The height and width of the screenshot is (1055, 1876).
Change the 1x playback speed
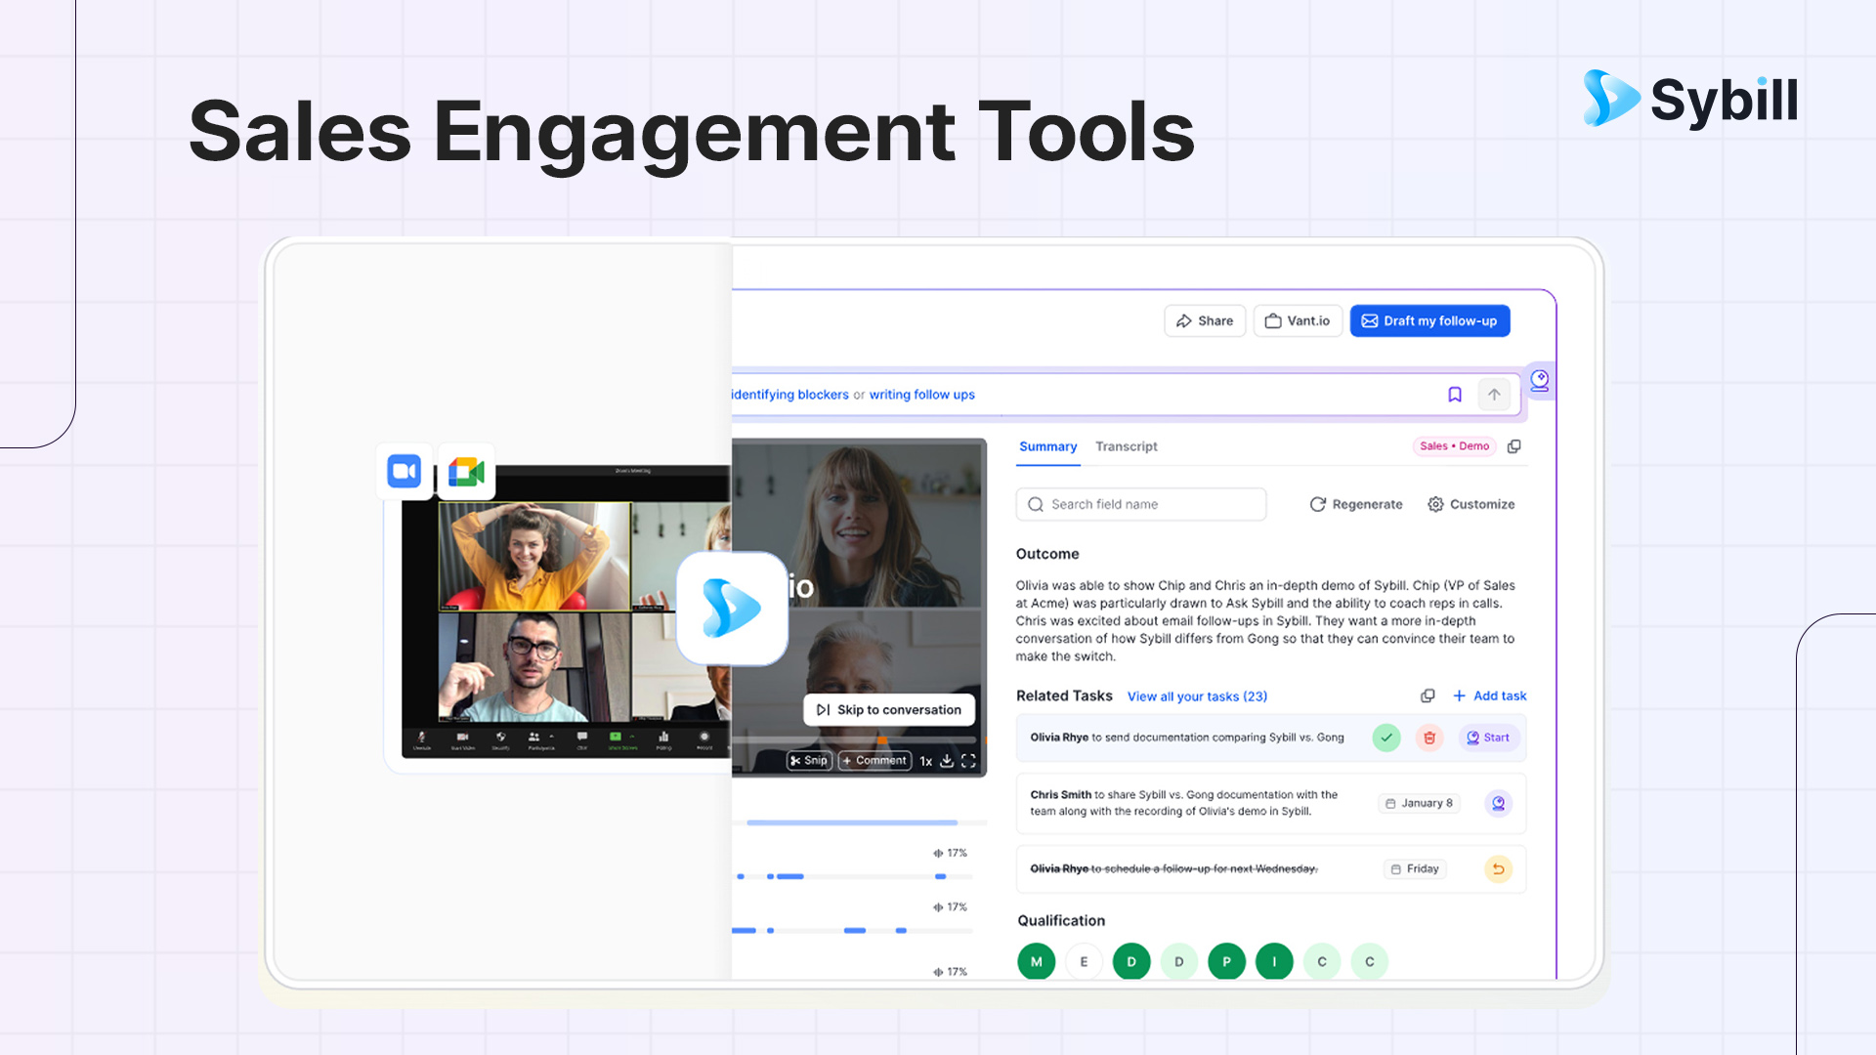pos(925,761)
